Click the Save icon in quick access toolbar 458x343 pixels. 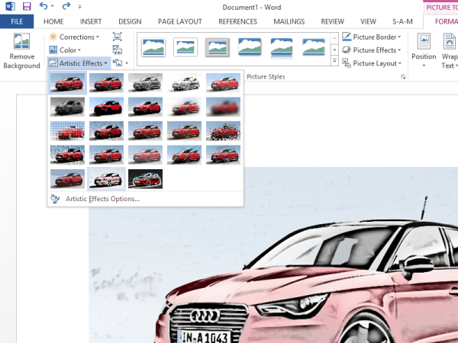pyautogui.click(x=27, y=6)
